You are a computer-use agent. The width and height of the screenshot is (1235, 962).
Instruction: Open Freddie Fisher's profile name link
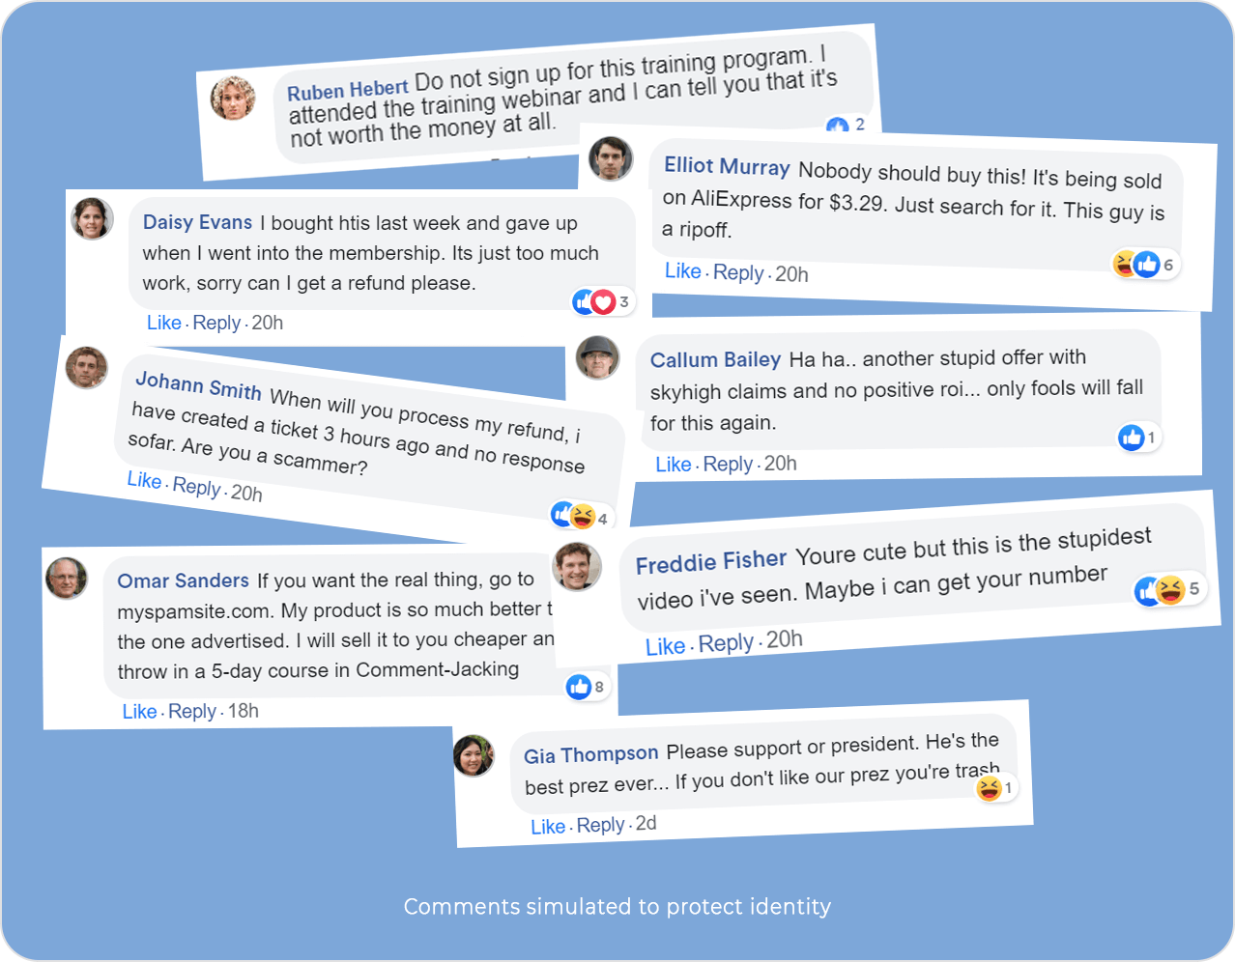(x=711, y=561)
